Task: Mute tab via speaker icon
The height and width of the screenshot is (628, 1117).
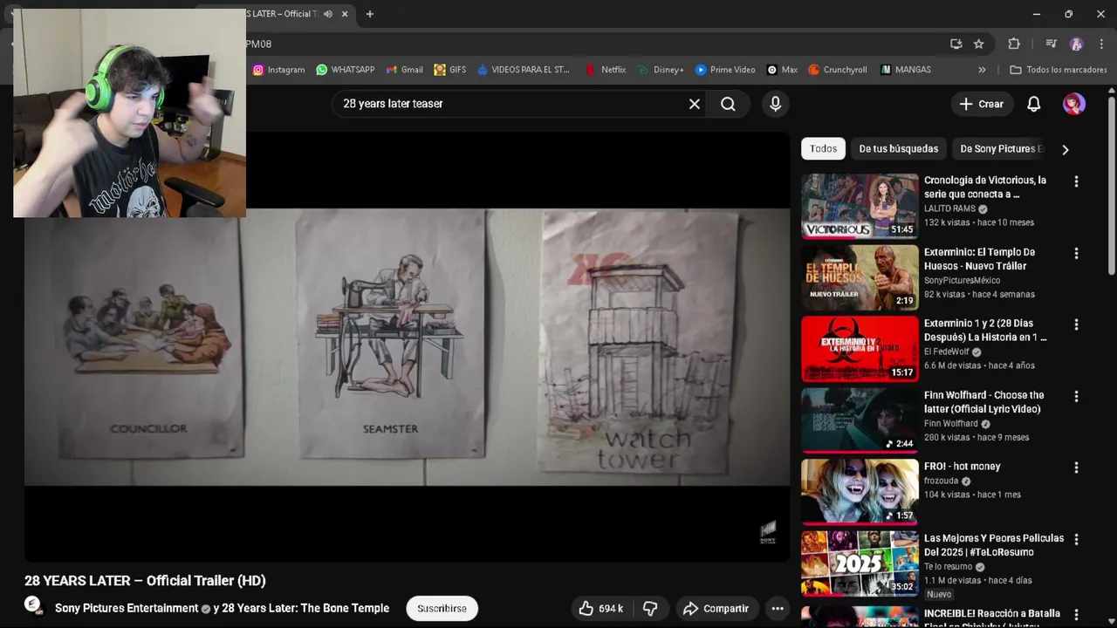Action: 327,14
